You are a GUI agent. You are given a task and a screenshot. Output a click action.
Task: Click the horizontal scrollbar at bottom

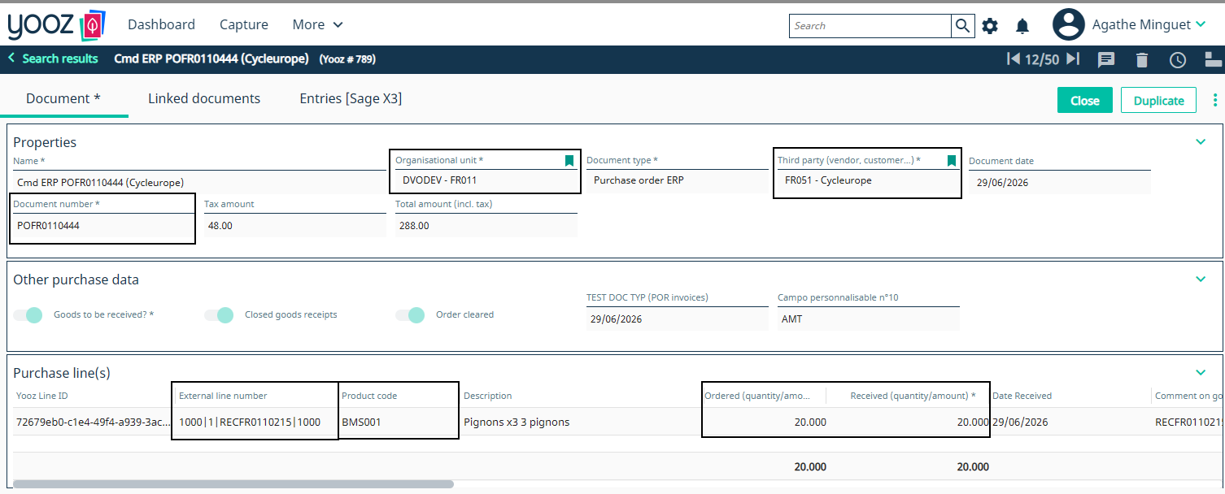(233, 484)
